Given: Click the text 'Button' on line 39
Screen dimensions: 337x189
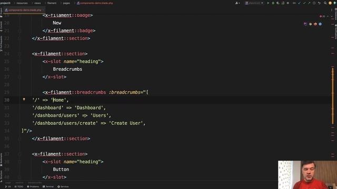Looking at the screenshot, I should (61, 170).
